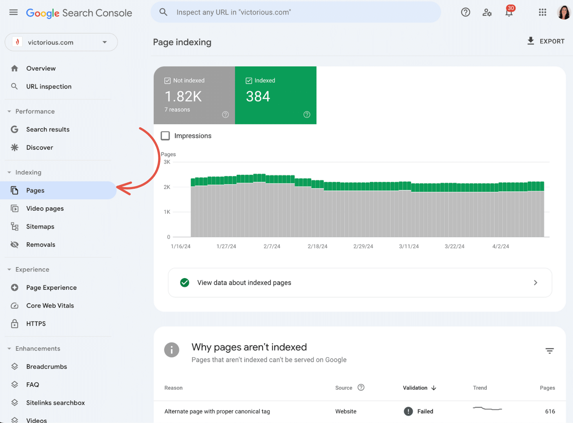The image size is (573, 423).
Task: Open Alternate page with proper canonical tag row
Action: (360, 411)
